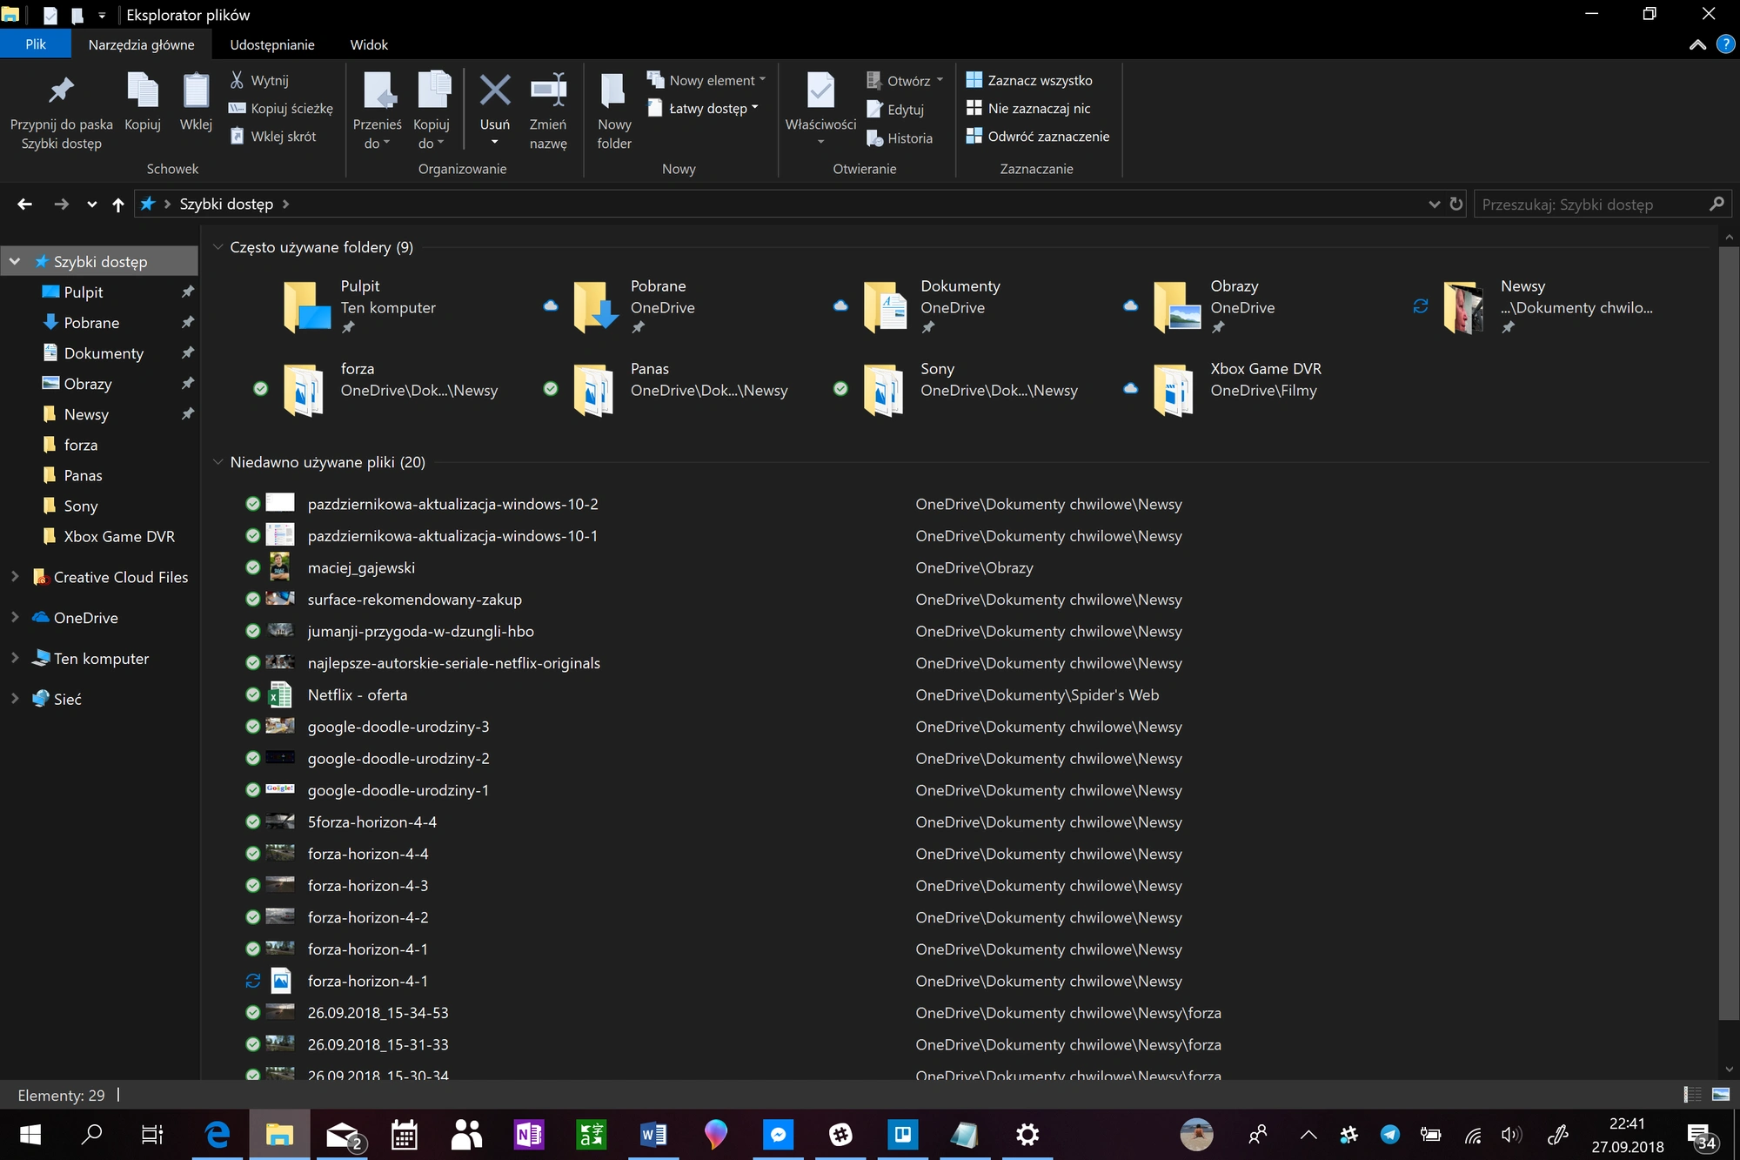Unpin Dokumenty using its sidebar pin icon
Screen dimensions: 1740x1160
coord(187,352)
